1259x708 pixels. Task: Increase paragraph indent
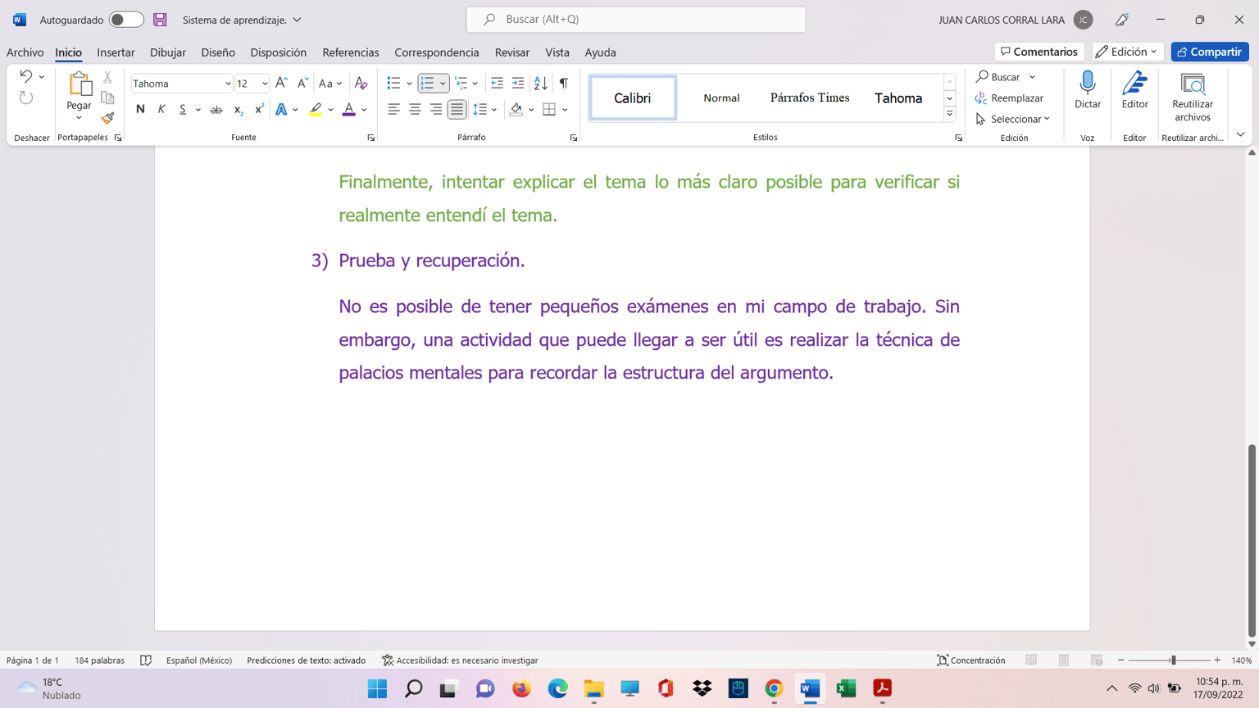click(x=518, y=83)
